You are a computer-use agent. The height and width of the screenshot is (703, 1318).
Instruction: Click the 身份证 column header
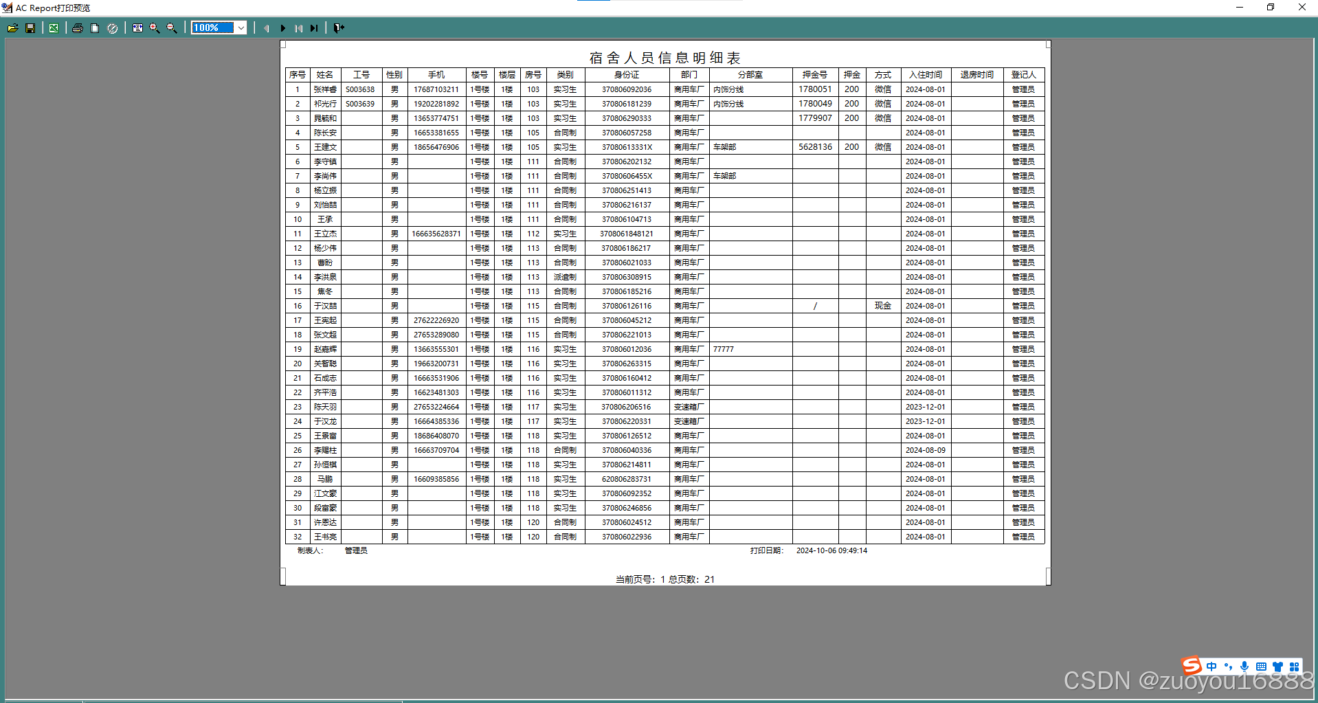point(627,75)
